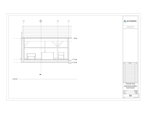147x114 pixels.
Task: Select grid bubble 3 above the section
Action: click(24, 21)
